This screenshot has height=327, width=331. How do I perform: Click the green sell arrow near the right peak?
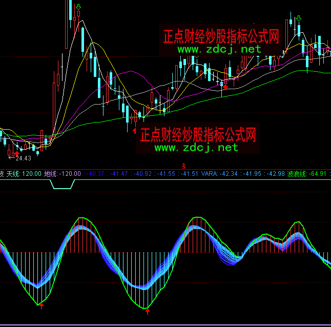(299, 19)
